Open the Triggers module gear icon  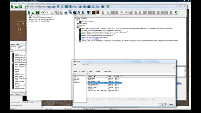70,13
